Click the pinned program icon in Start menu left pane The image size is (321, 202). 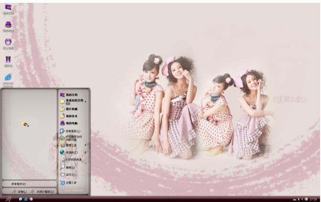coord(26,124)
